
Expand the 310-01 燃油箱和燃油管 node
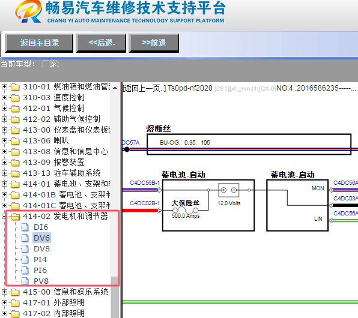4,86
